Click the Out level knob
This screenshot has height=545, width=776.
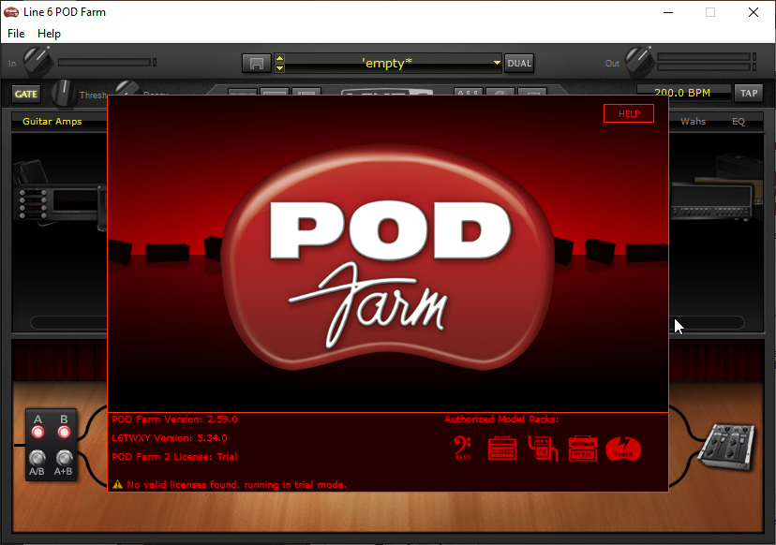click(x=639, y=61)
